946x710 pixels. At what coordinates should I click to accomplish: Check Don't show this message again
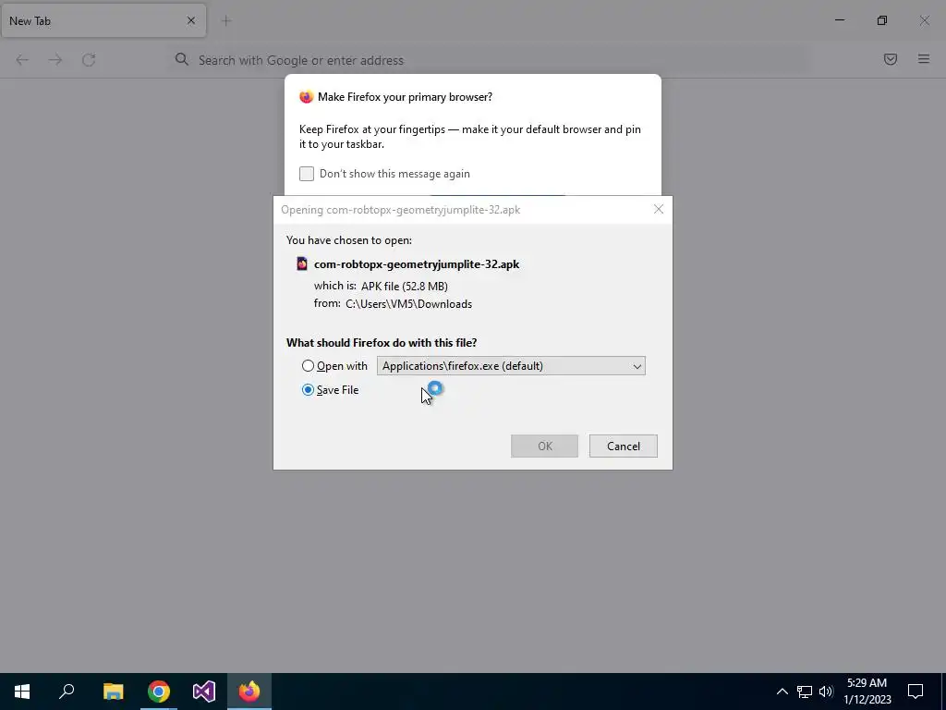(307, 174)
